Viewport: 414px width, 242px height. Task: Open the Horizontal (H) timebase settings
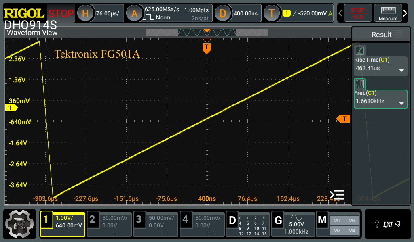tap(85, 13)
